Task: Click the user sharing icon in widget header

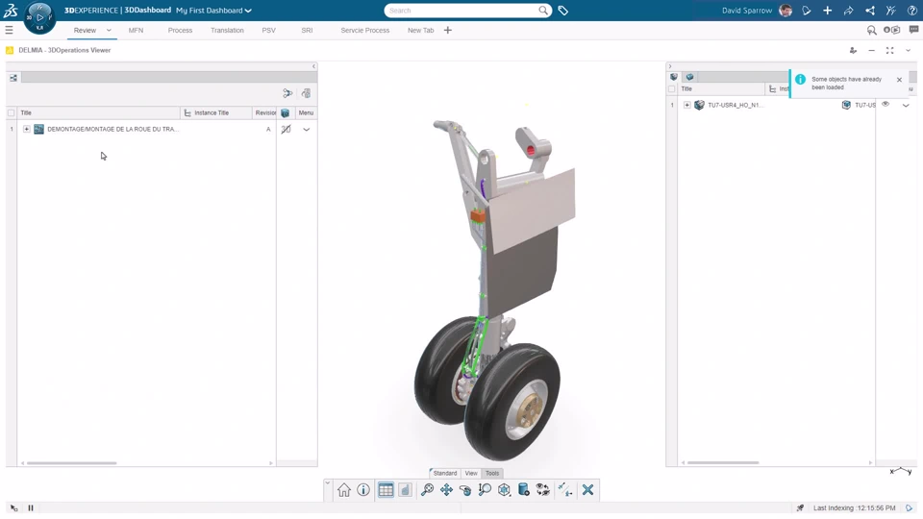Action: tap(853, 51)
